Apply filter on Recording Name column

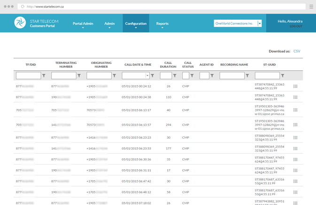(x=247, y=76)
